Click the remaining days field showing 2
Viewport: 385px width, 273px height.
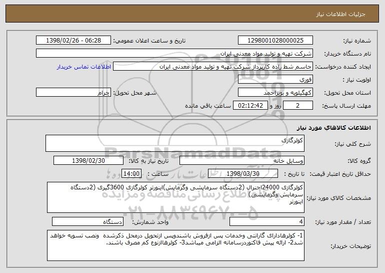point(298,105)
